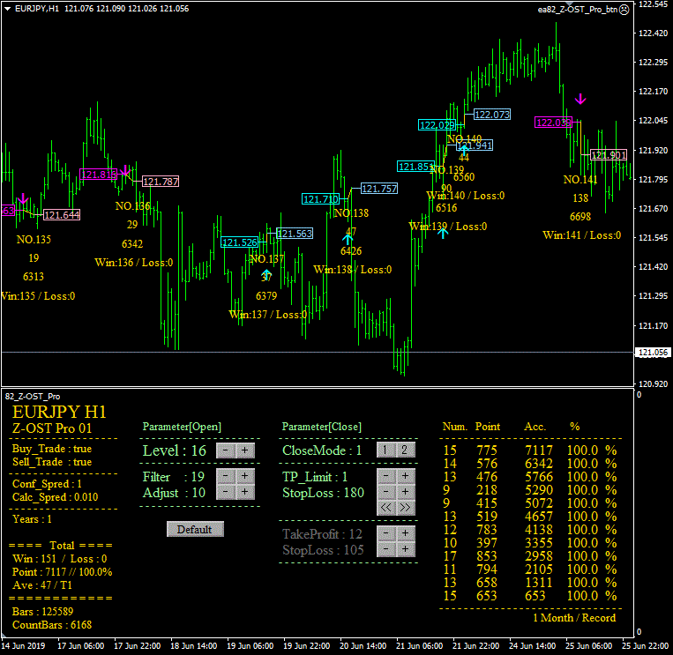Image resolution: width=673 pixels, height=655 pixels.
Task: Click the Acc. value 7117 in table
Action: (x=539, y=450)
